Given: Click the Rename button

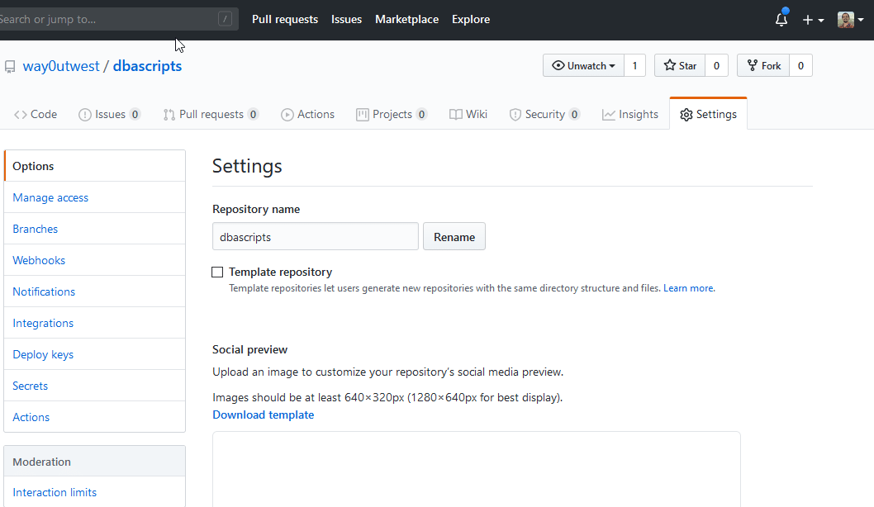Looking at the screenshot, I should pyautogui.click(x=454, y=237).
